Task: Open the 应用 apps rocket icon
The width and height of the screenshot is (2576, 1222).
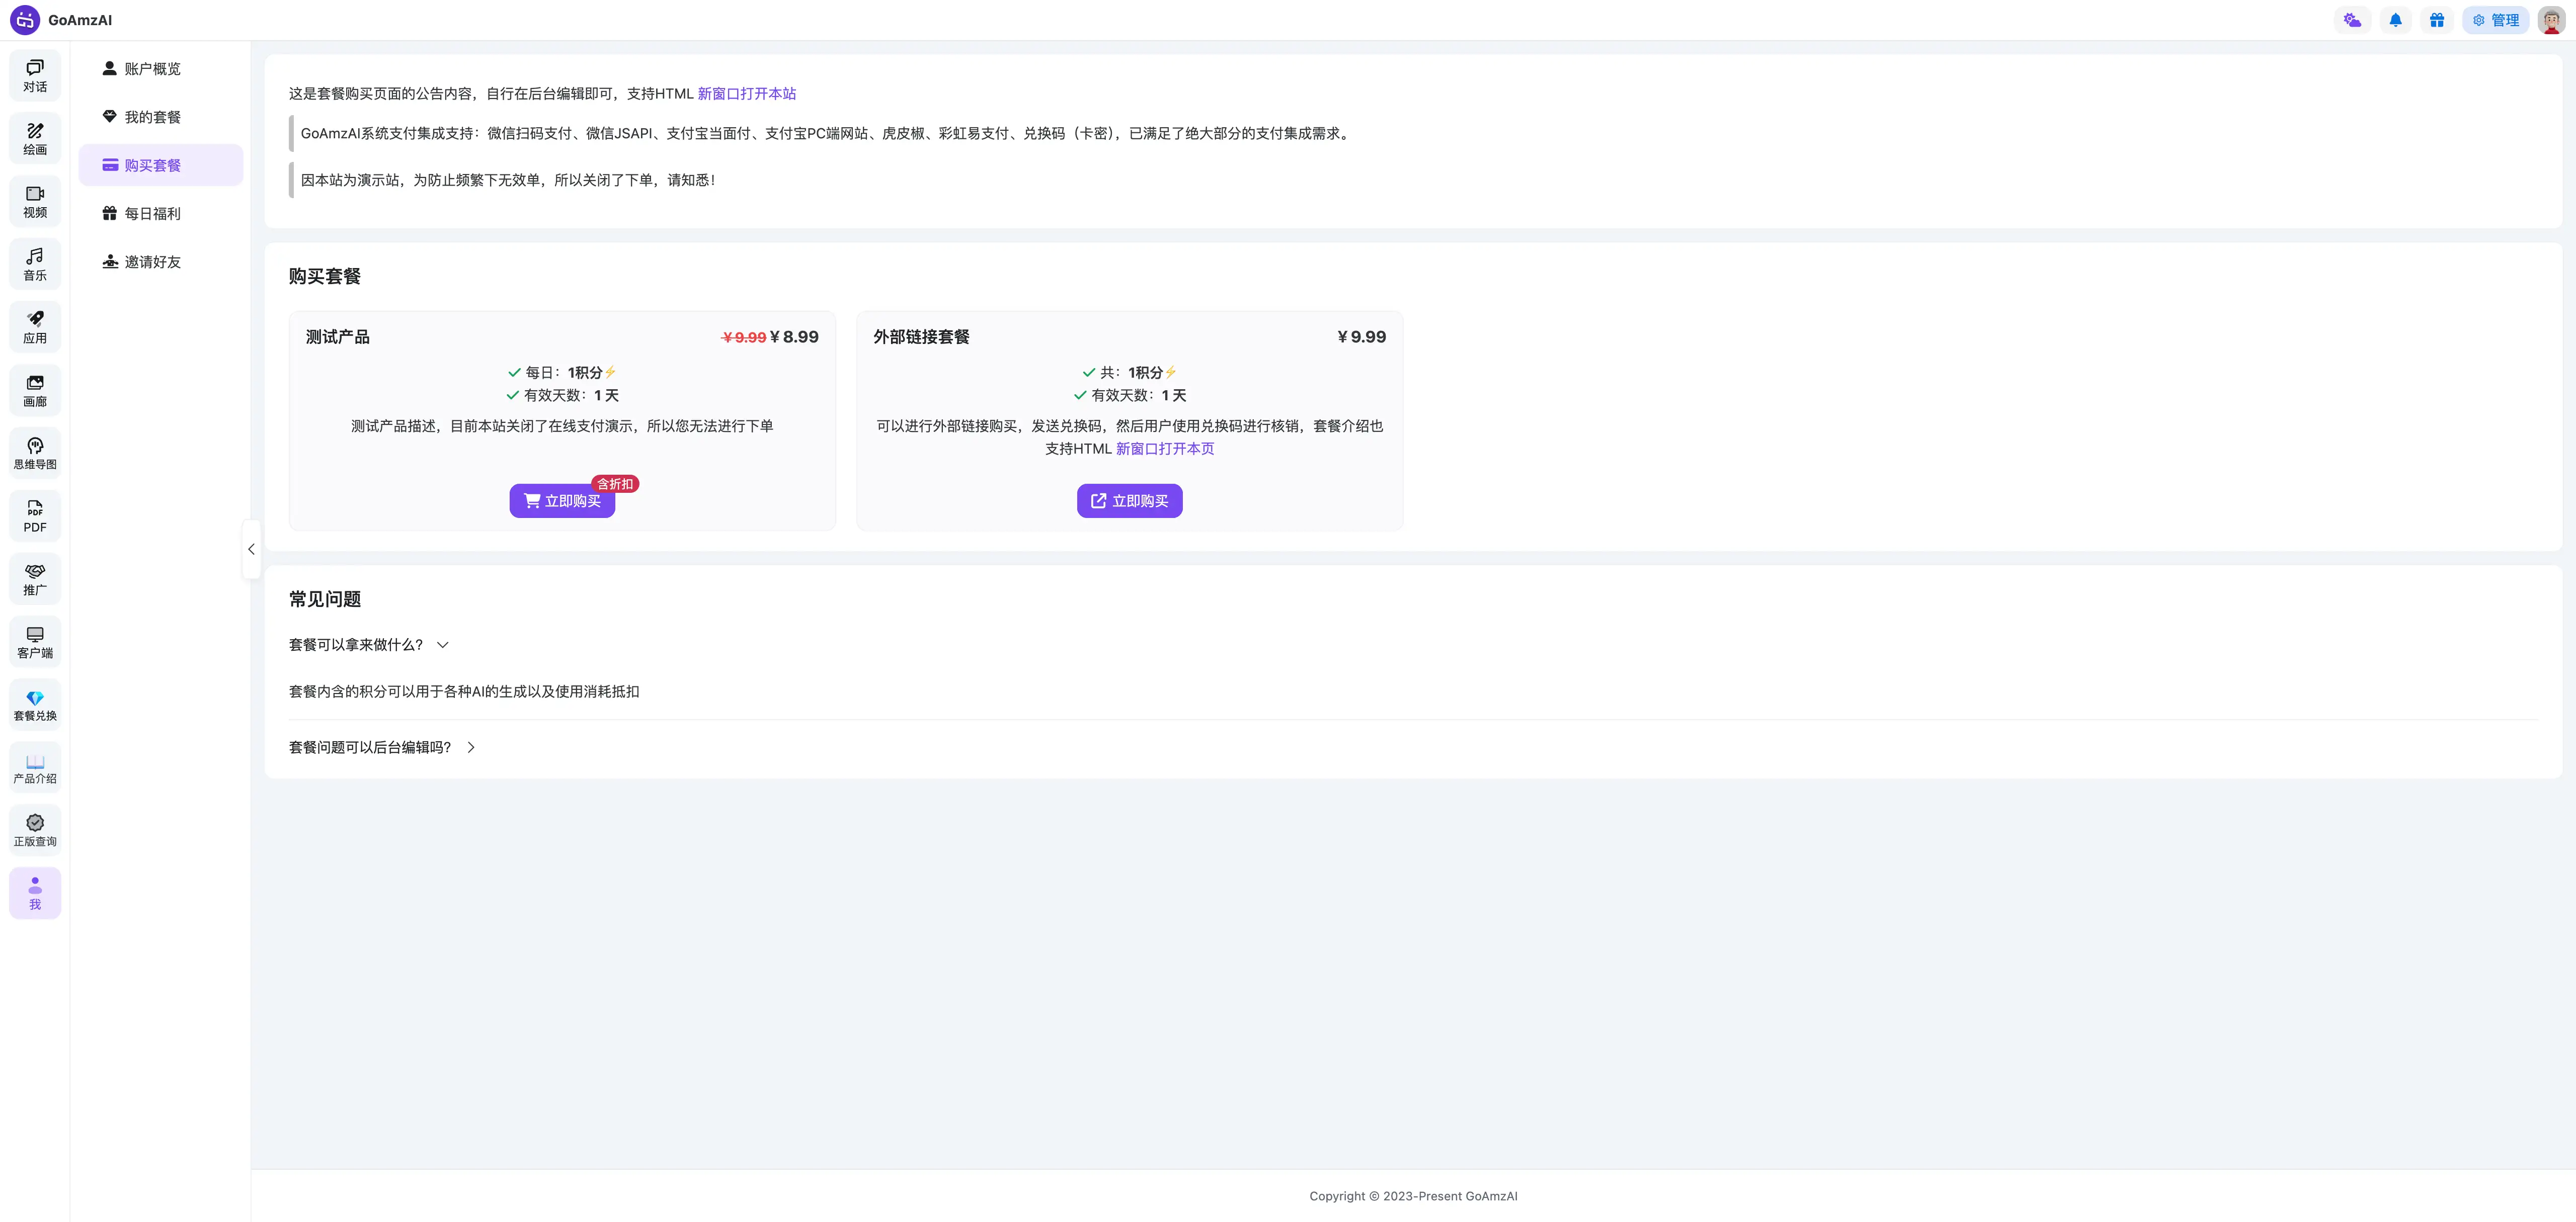Action: 35,328
